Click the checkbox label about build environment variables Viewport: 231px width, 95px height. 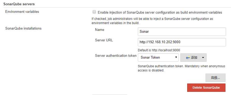point(160,13)
